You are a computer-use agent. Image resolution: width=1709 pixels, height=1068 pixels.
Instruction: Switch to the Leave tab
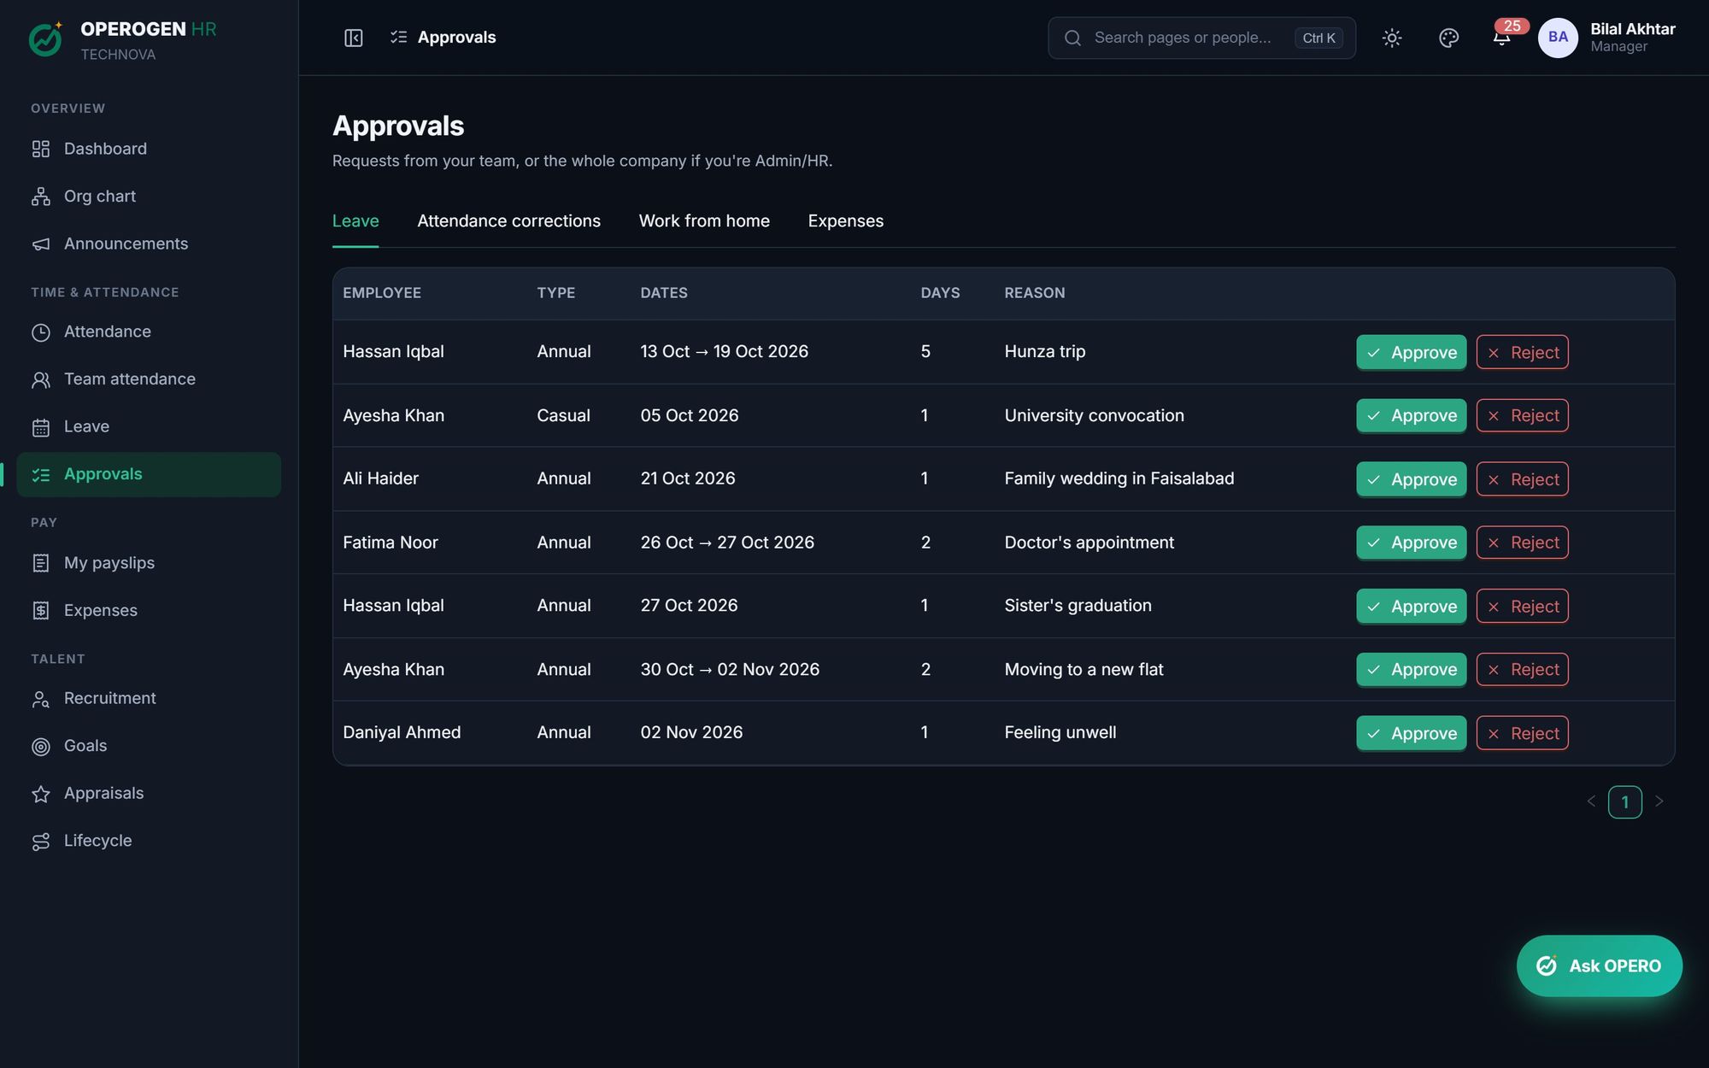(x=355, y=221)
